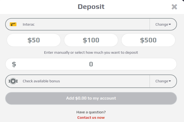This screenshot has height=122, width=184.
Task: Focus the deposit amount field showing 0
Action: point(91,64)
